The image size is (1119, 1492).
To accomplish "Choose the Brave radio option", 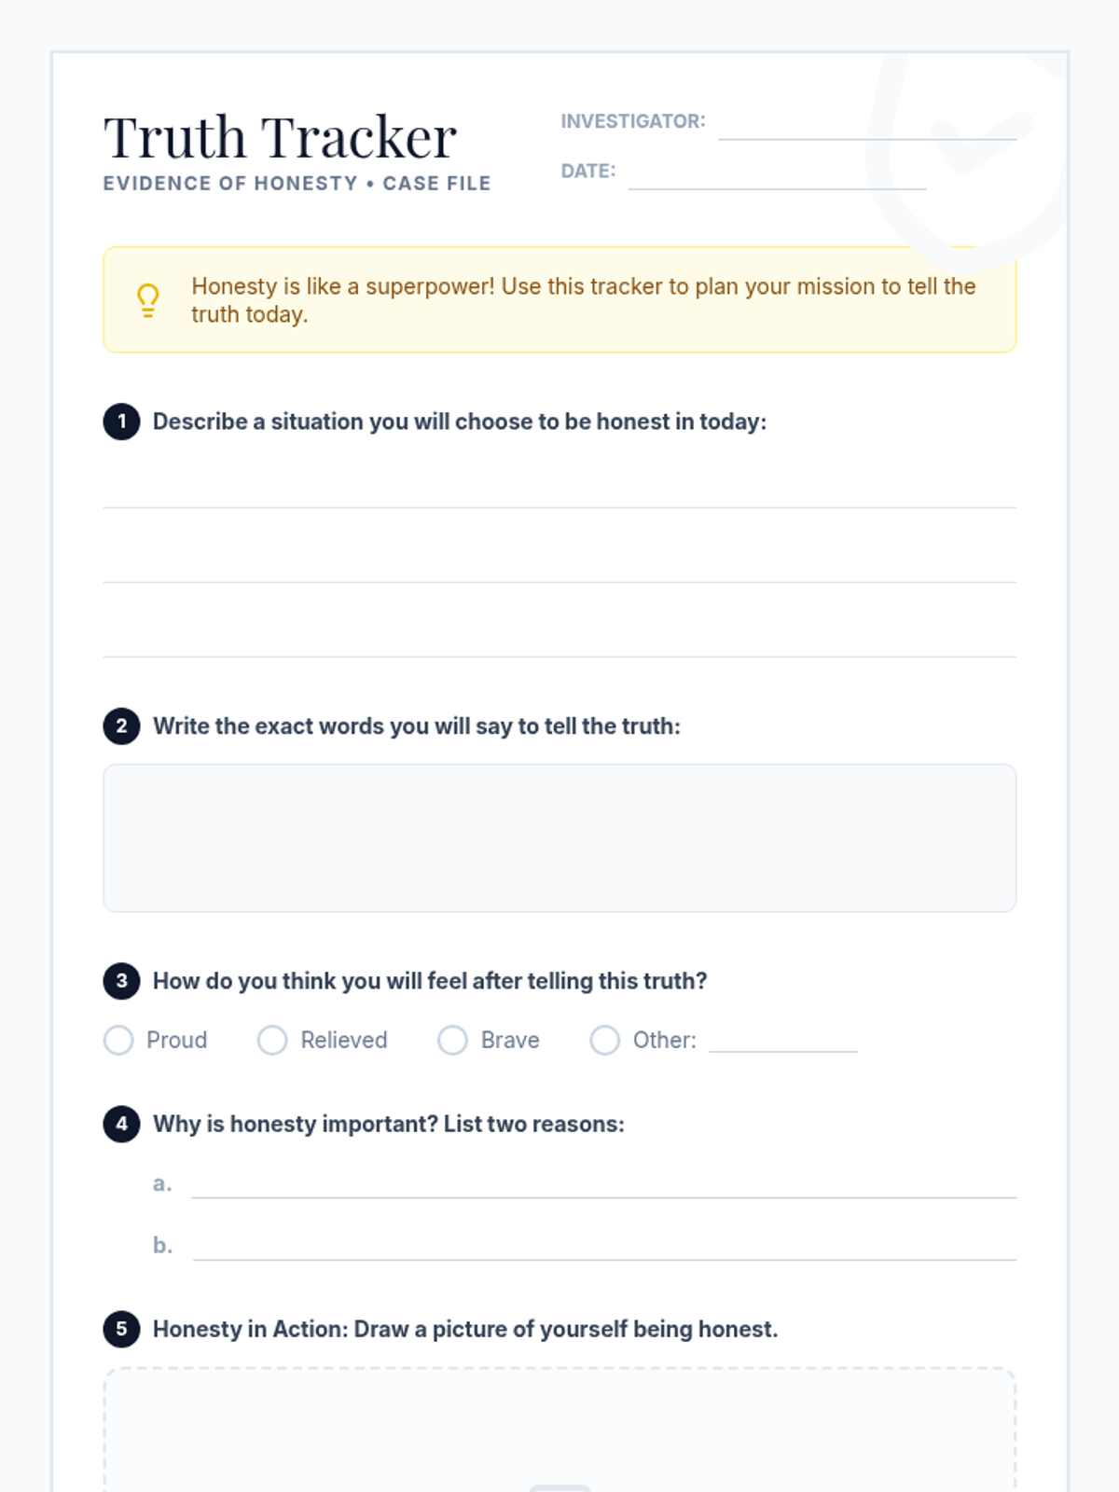I will (452, 1040).
